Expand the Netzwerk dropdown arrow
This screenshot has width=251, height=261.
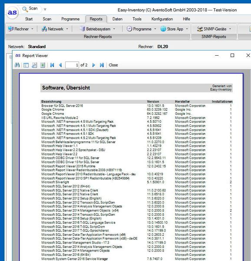pos(67,29)
